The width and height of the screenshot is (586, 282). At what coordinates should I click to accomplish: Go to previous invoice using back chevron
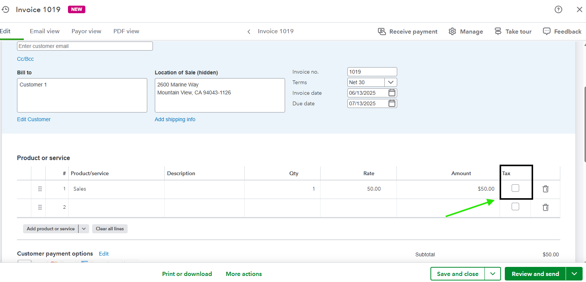coord(249,32)
